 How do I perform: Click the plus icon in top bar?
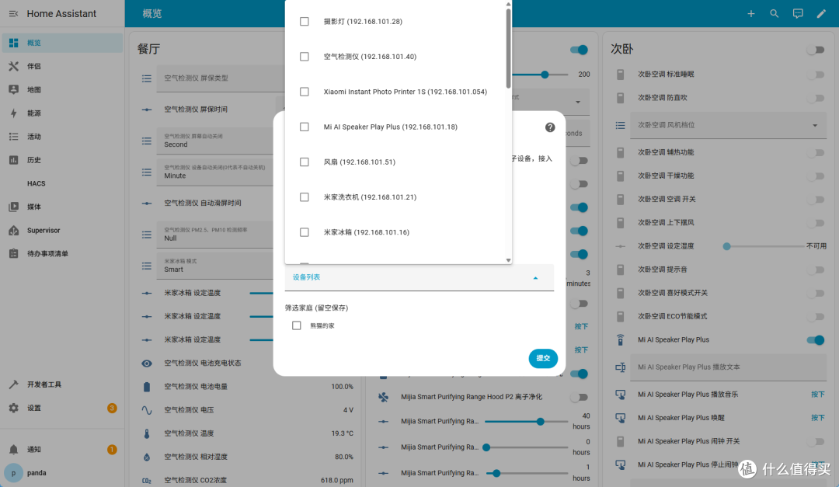point(750,13)
